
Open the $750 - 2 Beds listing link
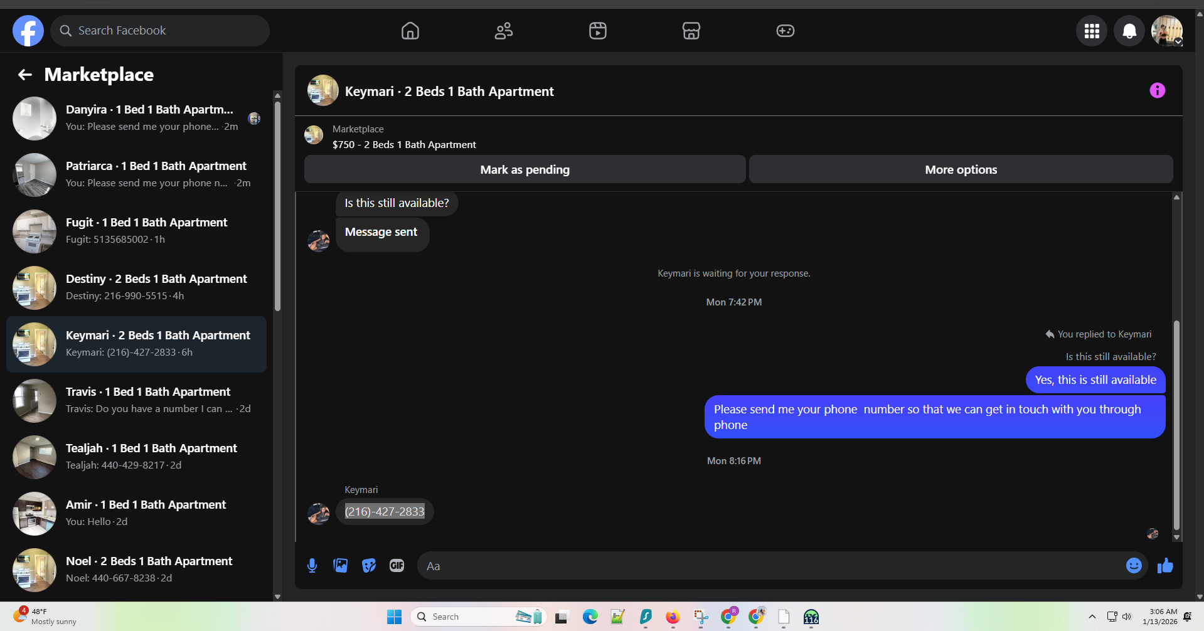click(x=404, y=145)
